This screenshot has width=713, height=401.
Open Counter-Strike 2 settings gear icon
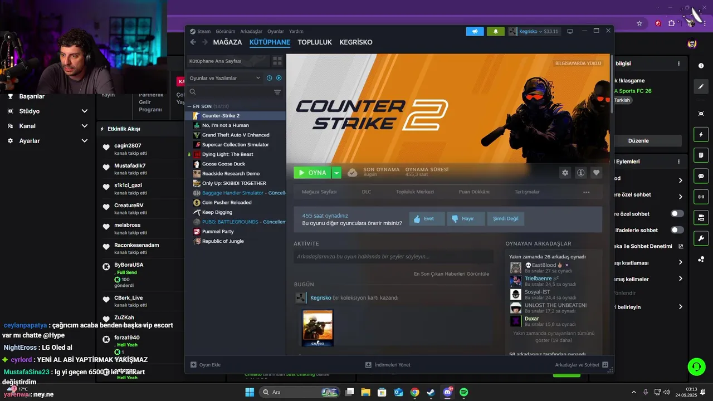(x=565, y=173)
